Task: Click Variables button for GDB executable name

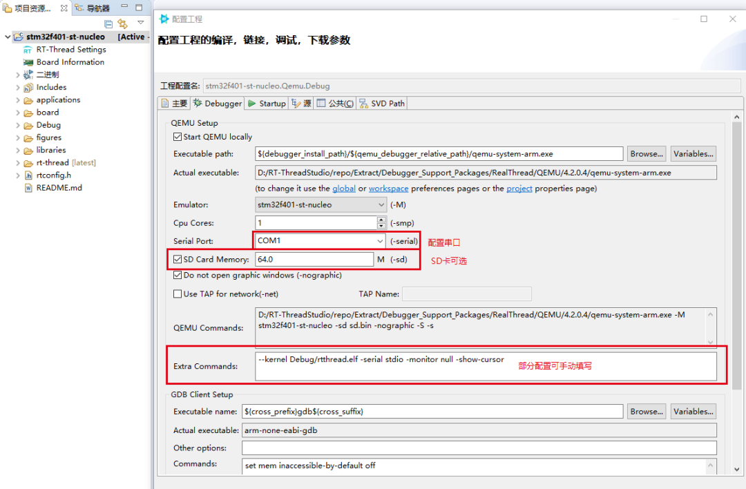Action: 694,412
